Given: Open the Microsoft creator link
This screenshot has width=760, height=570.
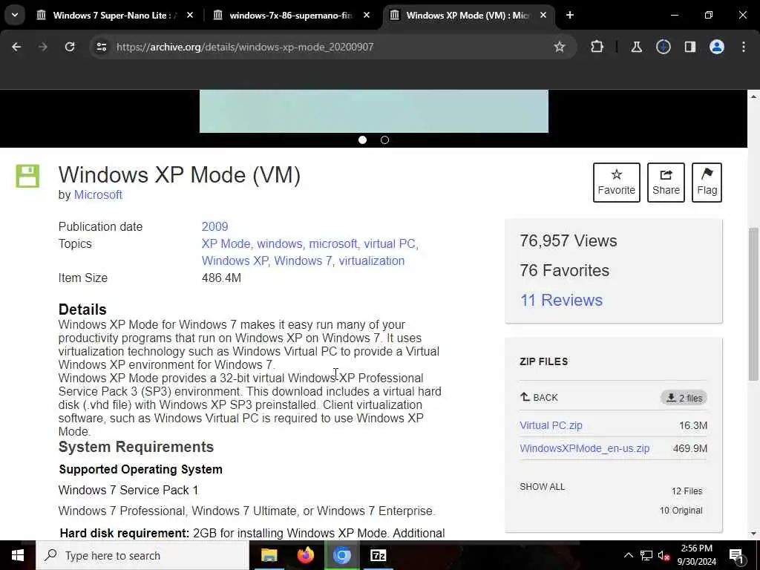Looking at the screenshot, I should click(98, 195).
